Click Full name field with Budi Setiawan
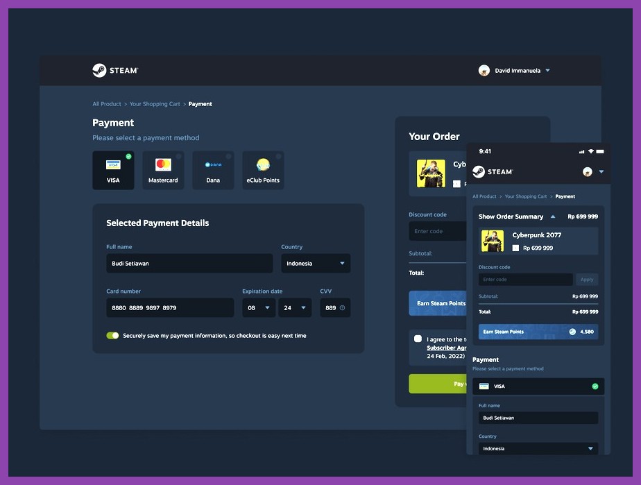641x485 pixels. [189, 264]
